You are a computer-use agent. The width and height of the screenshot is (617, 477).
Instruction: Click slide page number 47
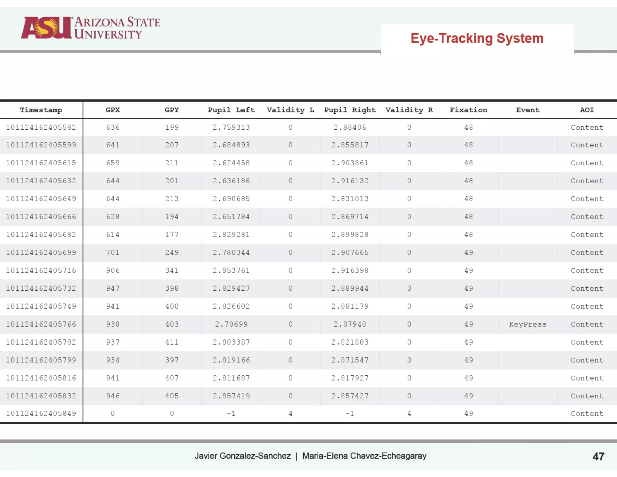(x=598, y=456)
